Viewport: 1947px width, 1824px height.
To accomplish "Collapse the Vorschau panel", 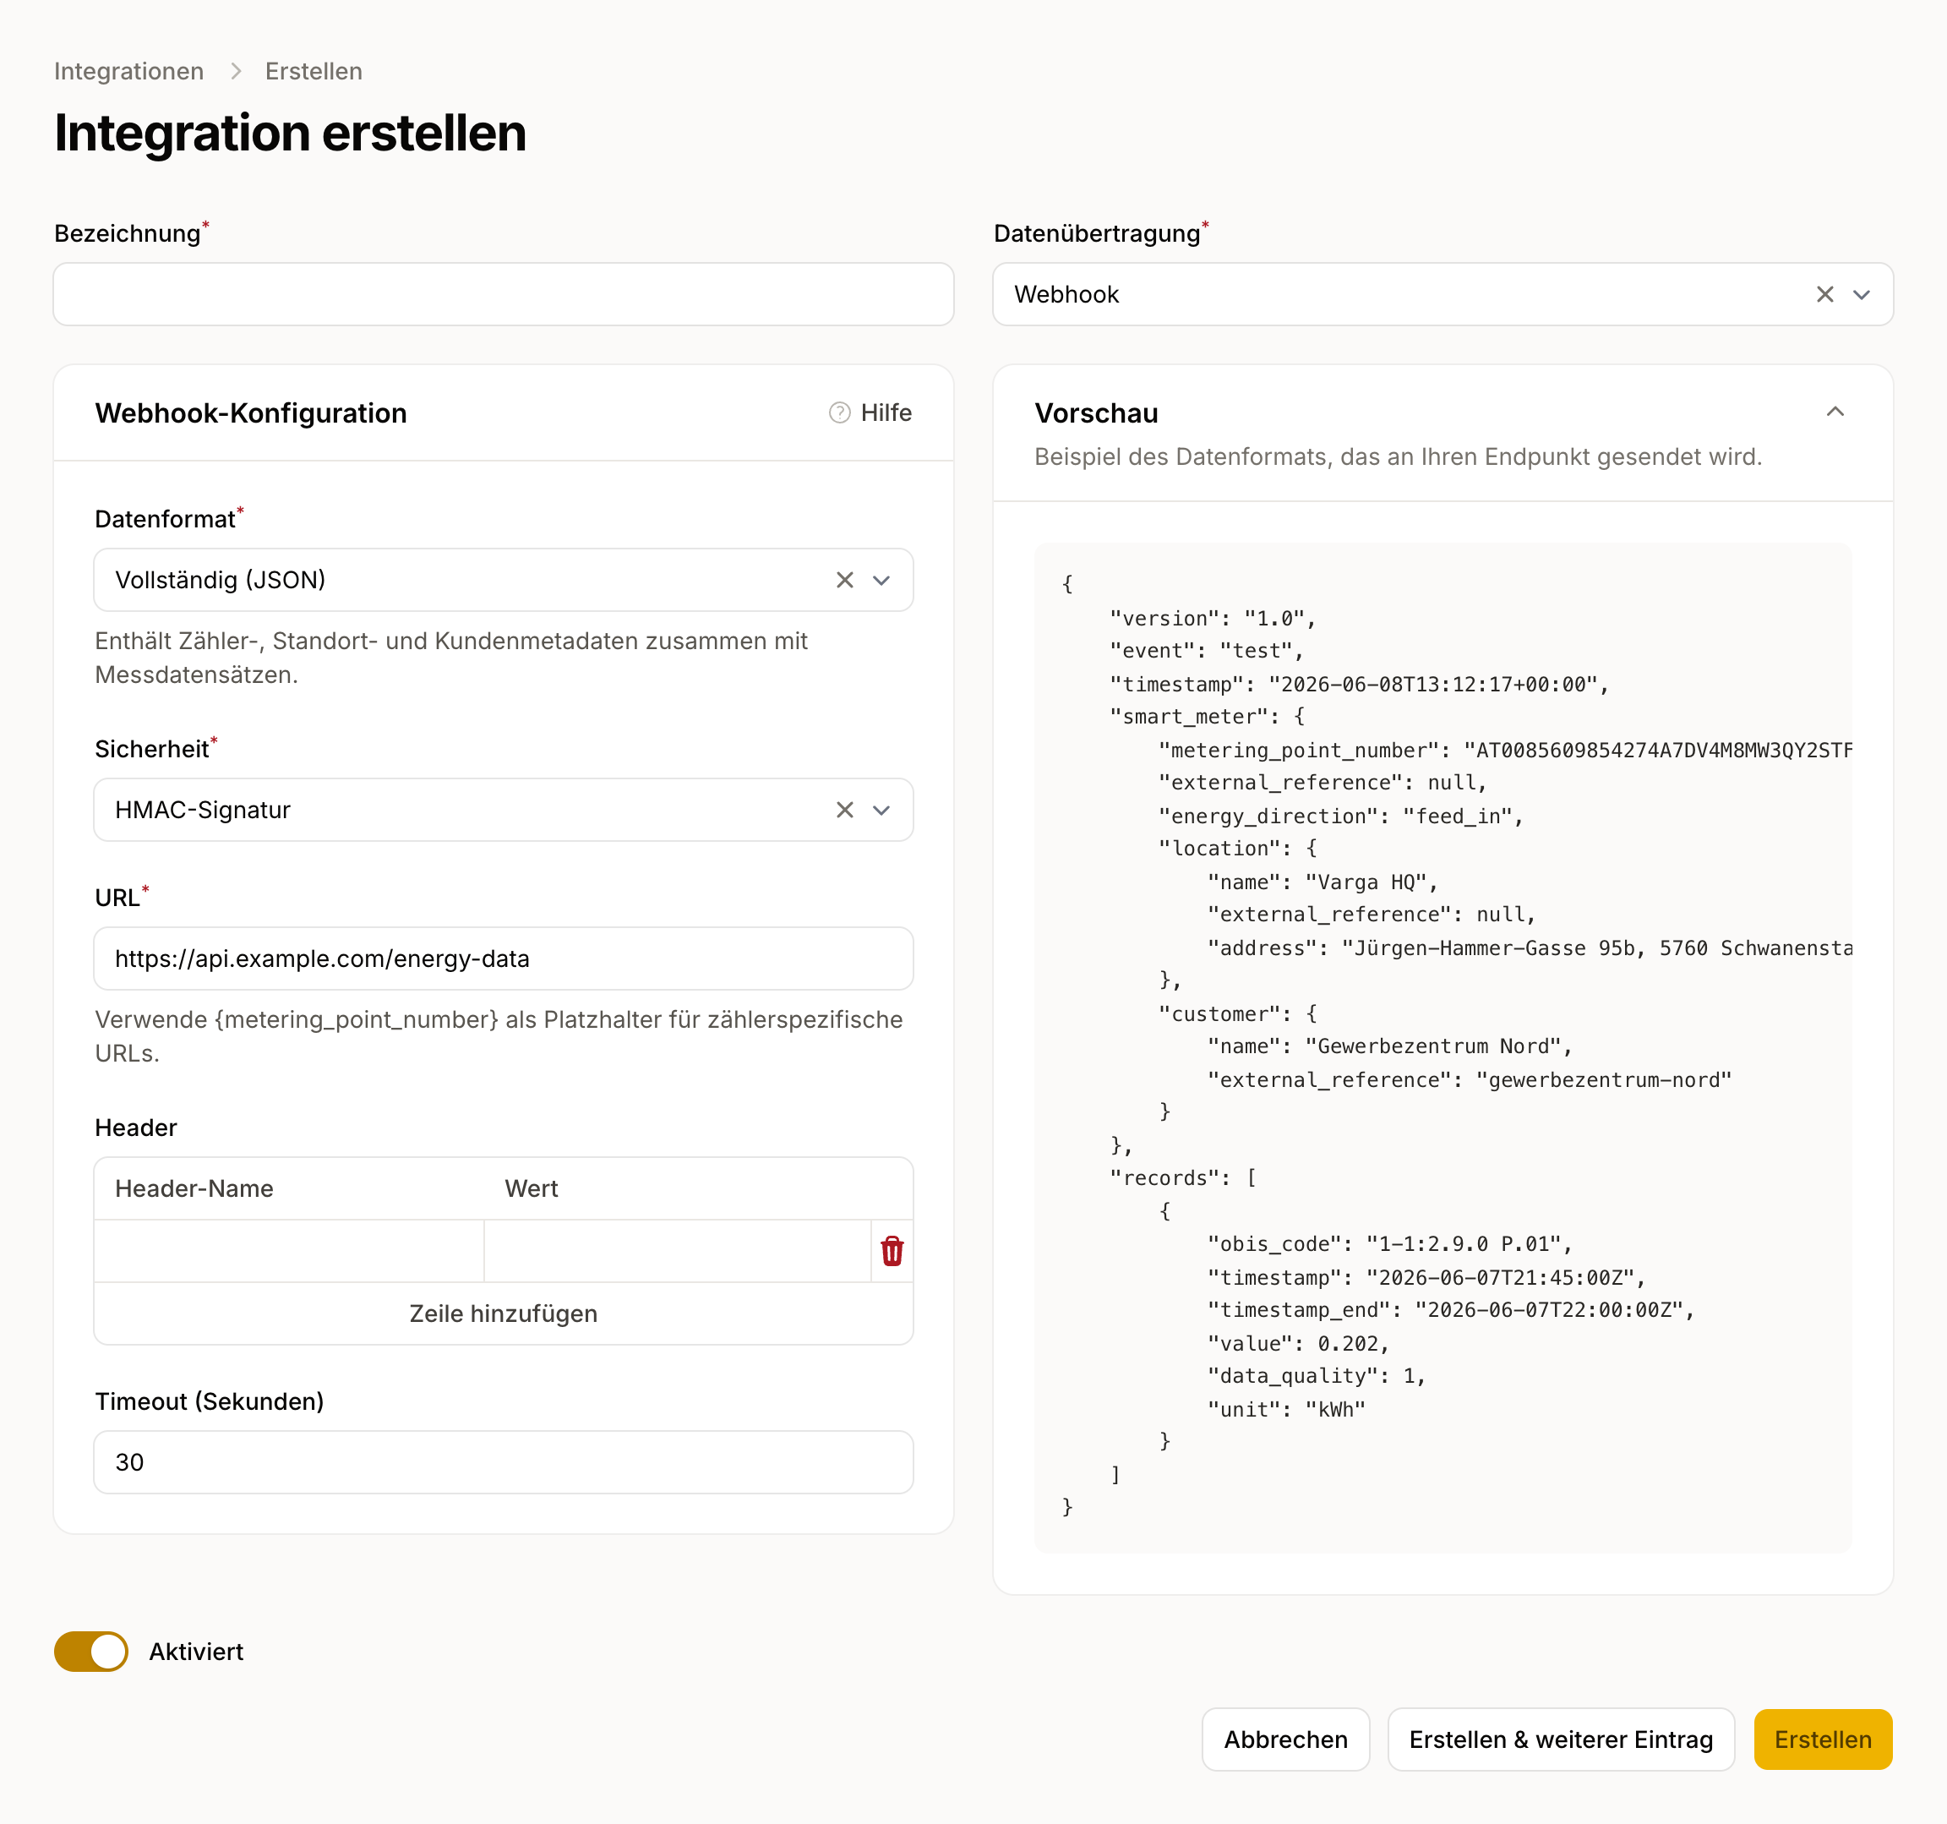I will click(x=1835, y=412).
